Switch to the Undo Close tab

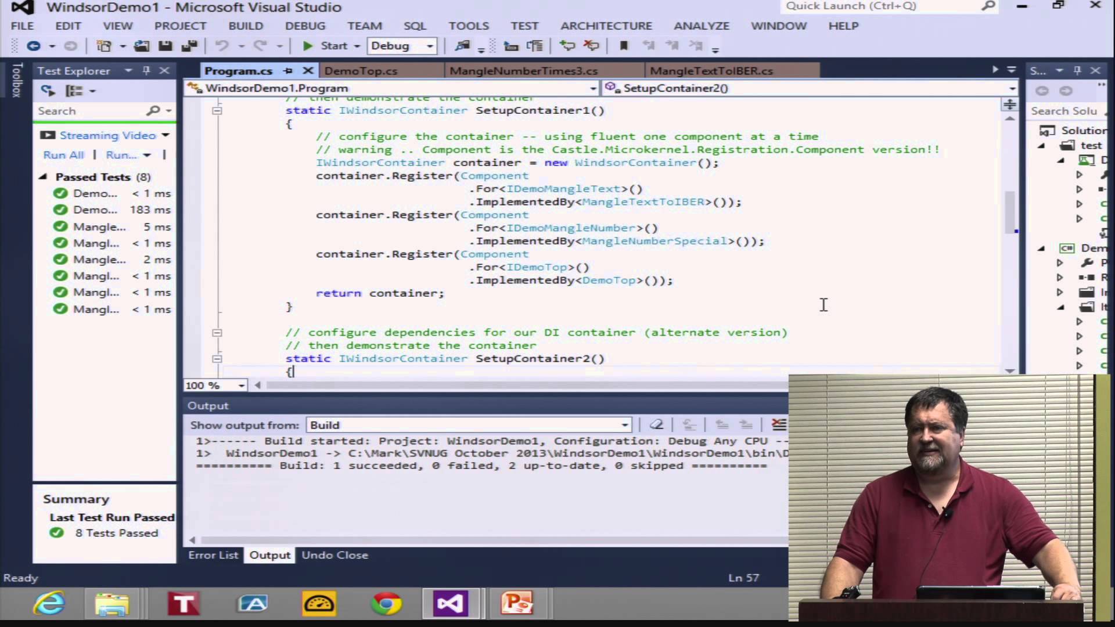[334, 555]
